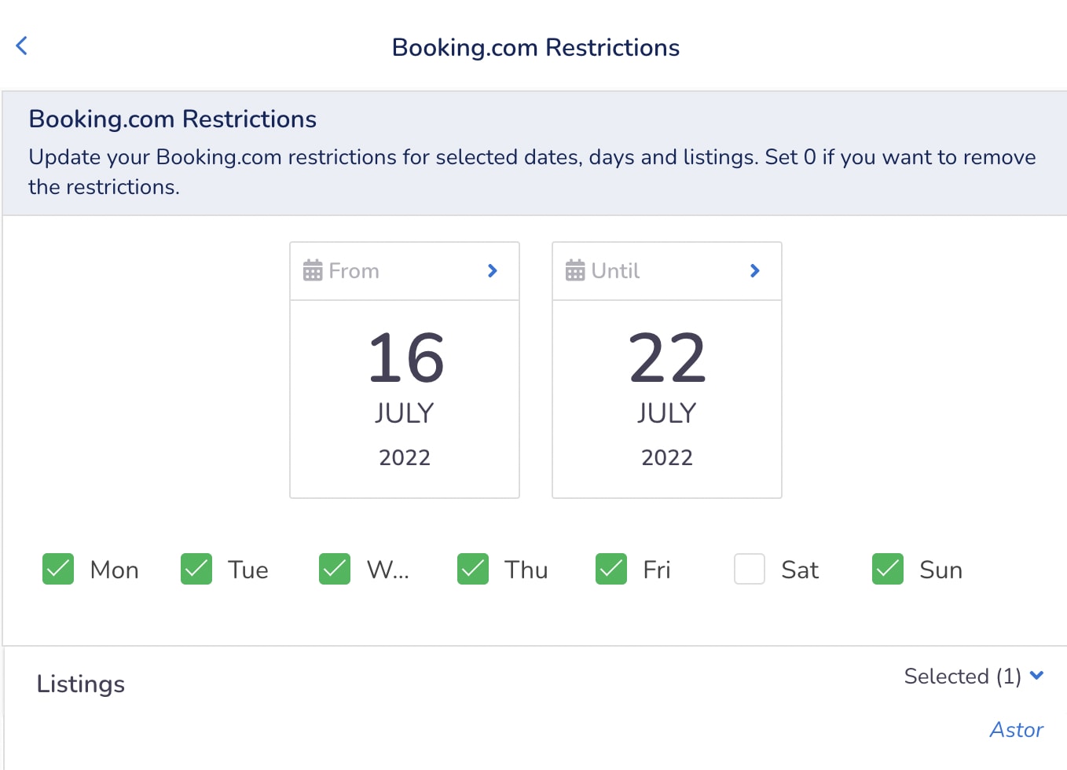Open From date picker via chevron

(x=493, y=270)
